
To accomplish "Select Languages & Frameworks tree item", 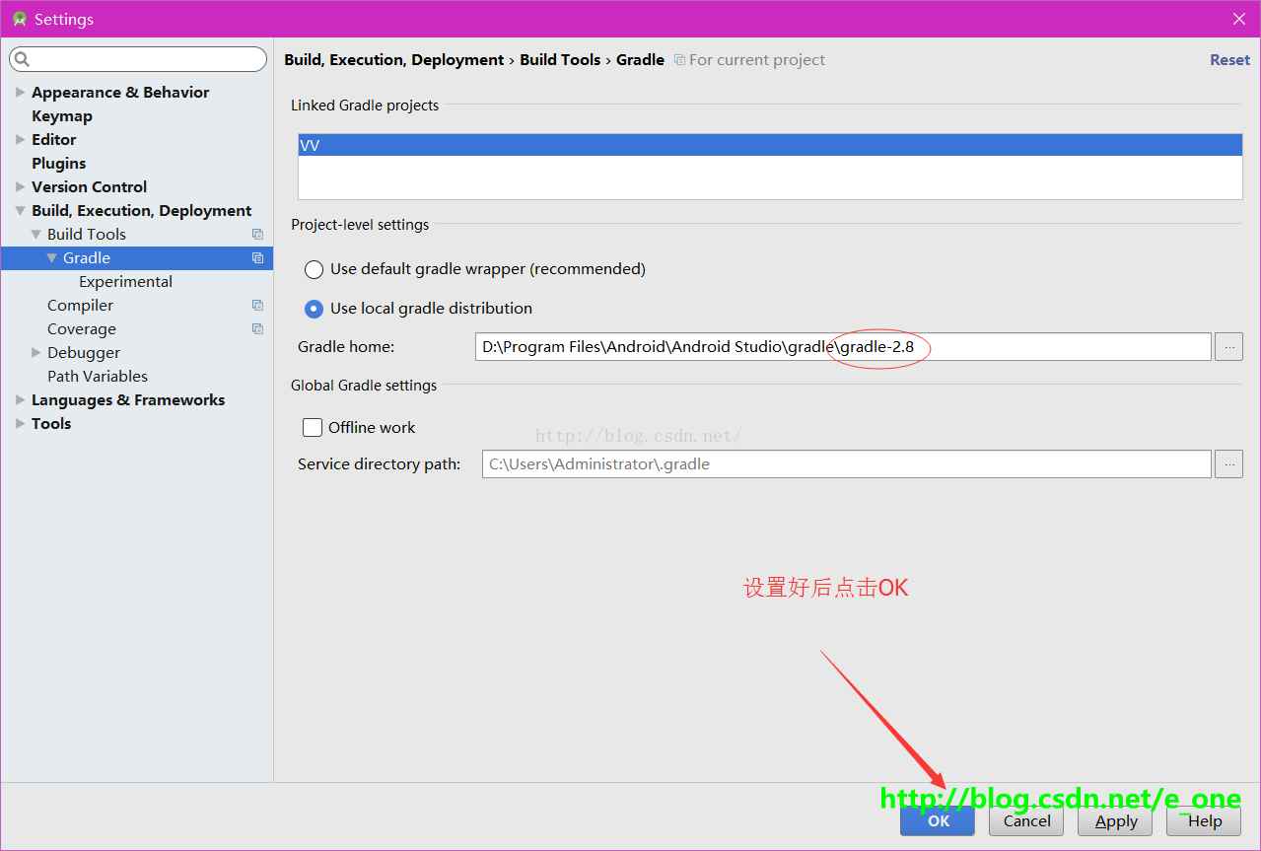I will (x=128, y=399).
